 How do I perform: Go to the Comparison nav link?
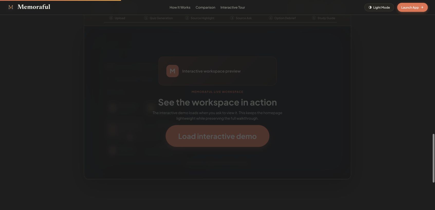205,7
